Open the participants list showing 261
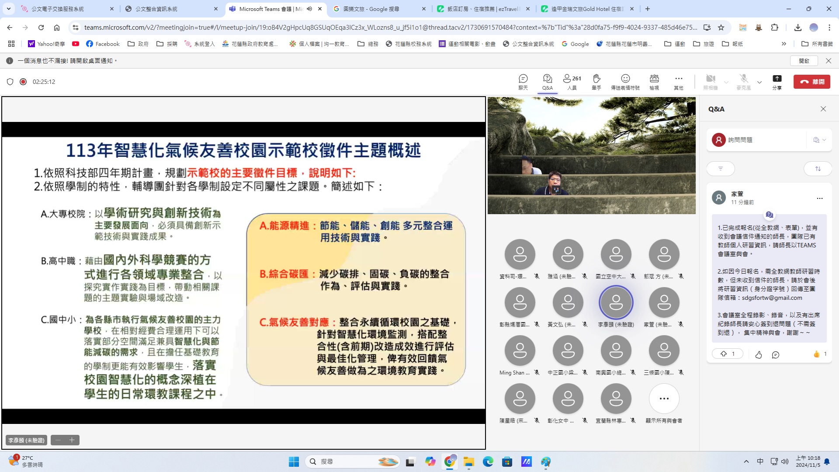This screenshot has width=839, height=472. pyautogui.click(x=572, y=81)
